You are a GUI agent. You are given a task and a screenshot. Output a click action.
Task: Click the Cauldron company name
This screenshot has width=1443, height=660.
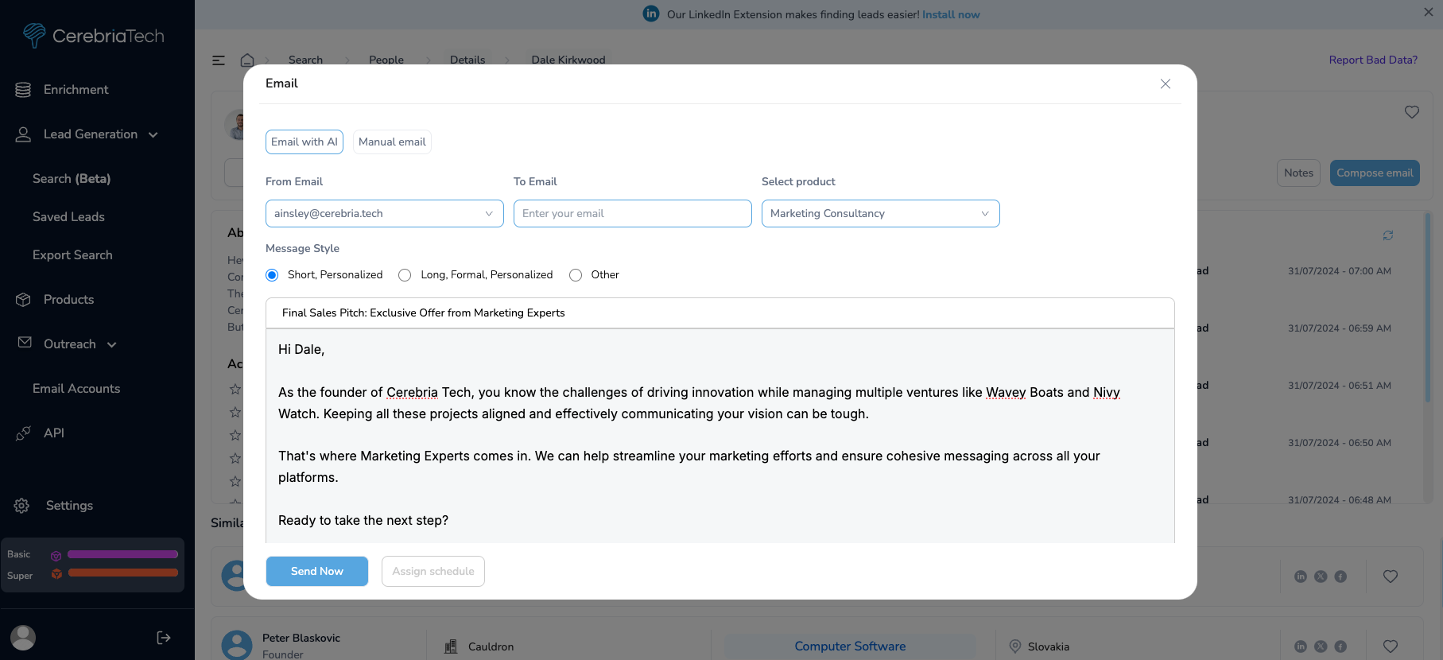click(x=491, y=646)
